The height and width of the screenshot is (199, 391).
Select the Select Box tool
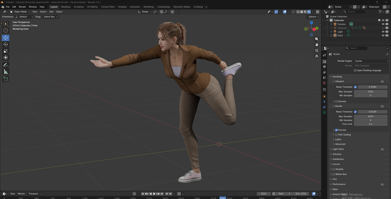5,24
